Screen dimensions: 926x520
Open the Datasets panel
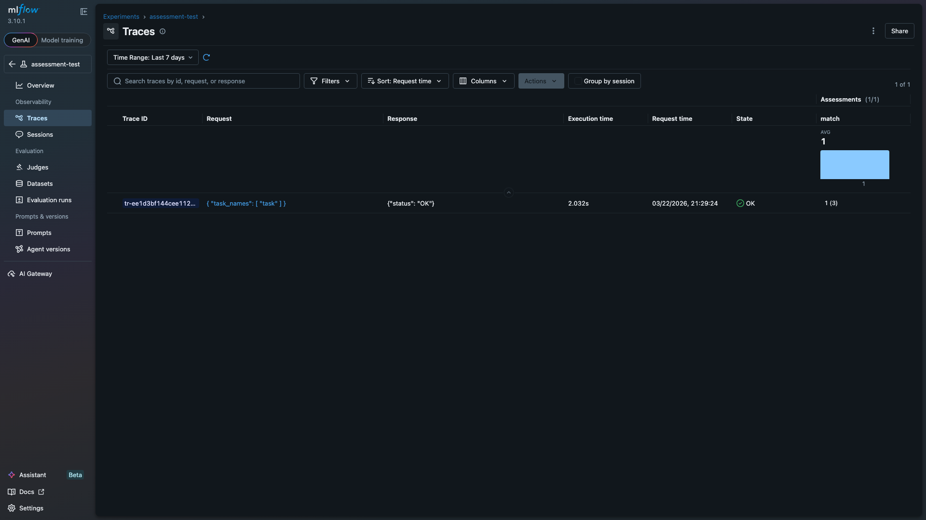coord(40,183)
